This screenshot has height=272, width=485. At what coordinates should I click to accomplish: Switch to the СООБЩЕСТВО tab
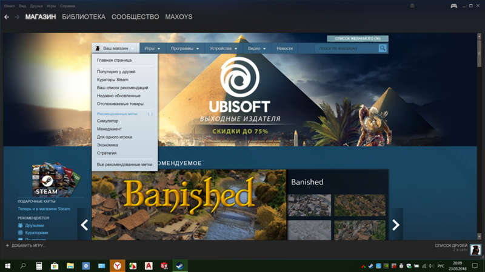pos(135,17)
